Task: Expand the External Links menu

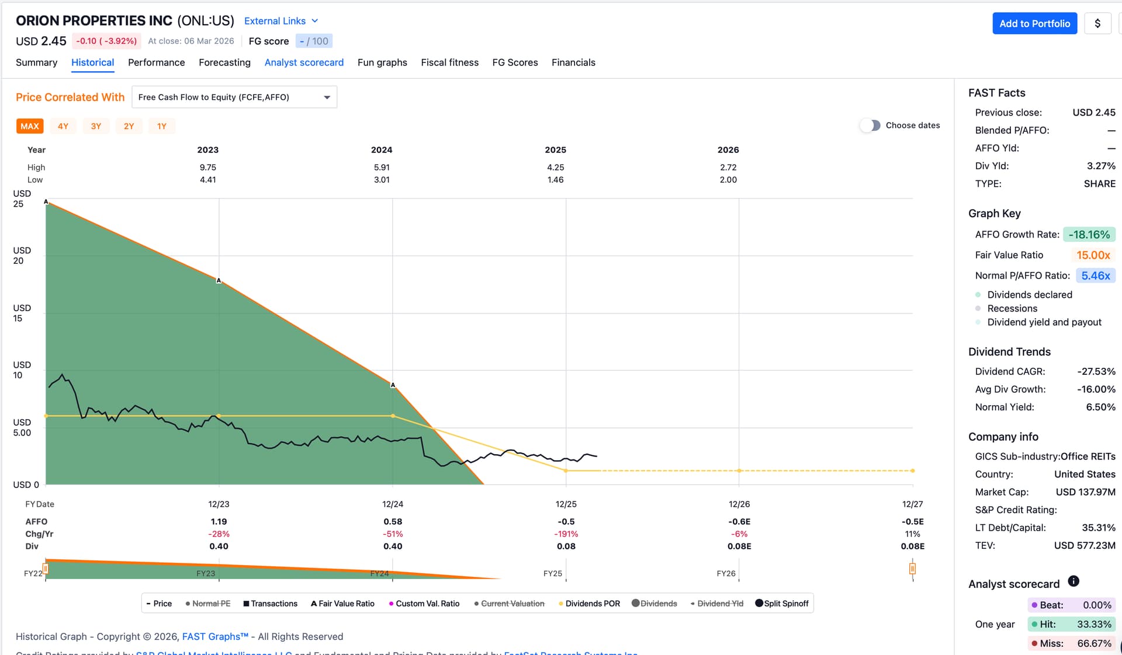Action: (281, 21)
